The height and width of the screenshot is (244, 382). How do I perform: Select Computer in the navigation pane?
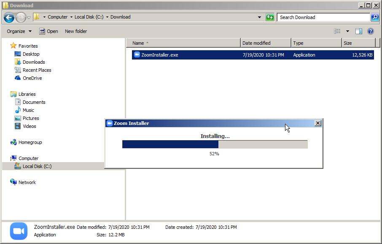(28, 158)
